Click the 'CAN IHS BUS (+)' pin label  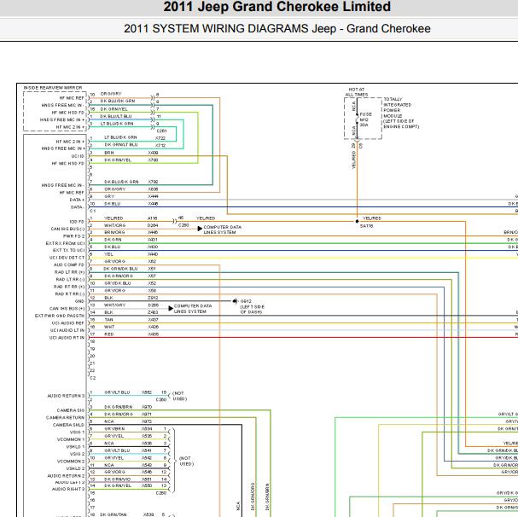pos(67,309)
